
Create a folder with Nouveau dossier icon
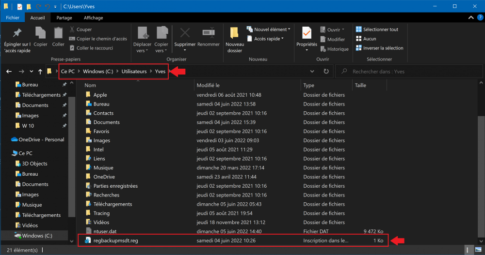click(234, 33)
